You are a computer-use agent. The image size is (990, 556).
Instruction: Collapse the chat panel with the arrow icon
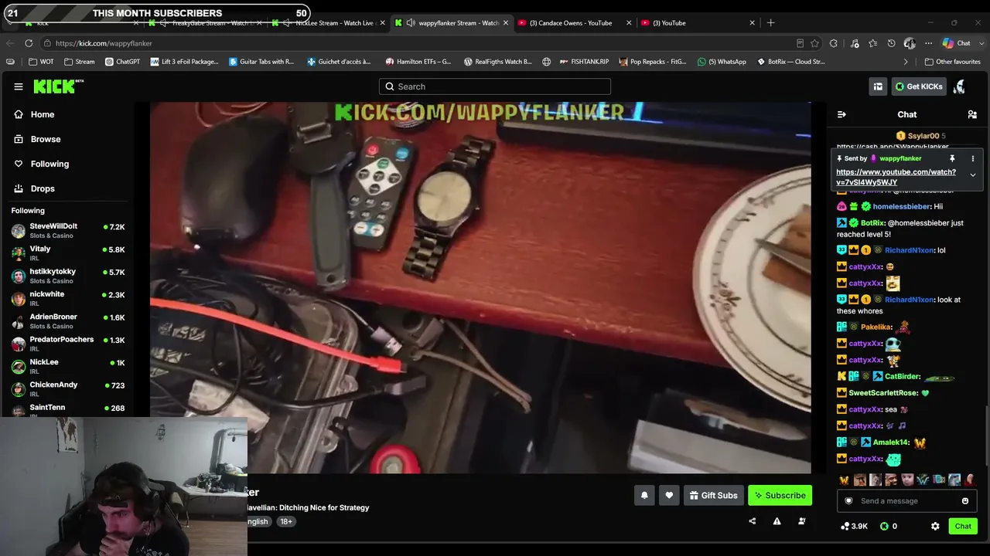click(841, 114)
